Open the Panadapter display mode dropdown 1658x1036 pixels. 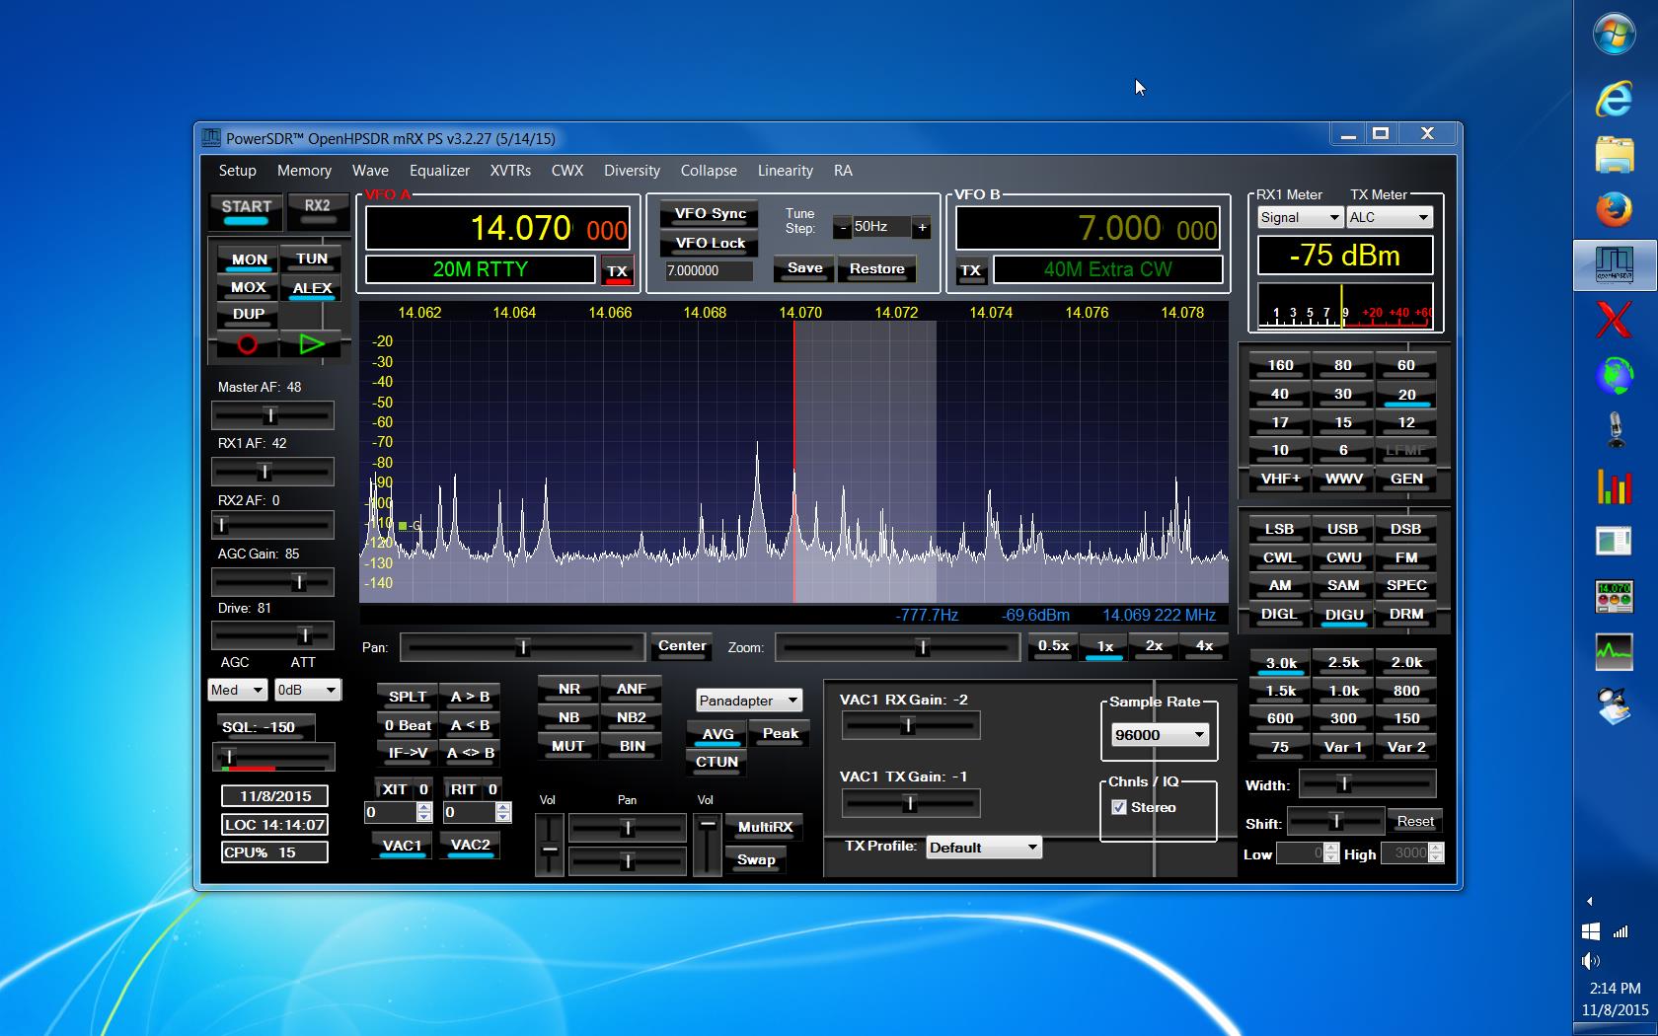[x=748, y=701]
